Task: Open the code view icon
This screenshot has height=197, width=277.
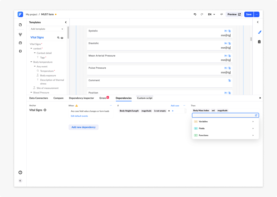Action: (x=222, y=14)
